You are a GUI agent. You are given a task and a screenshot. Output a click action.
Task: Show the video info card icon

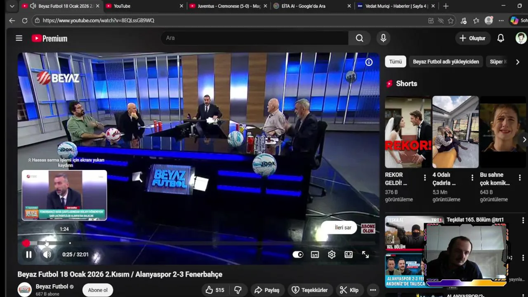pyautogui.click(x=369, y=62)
